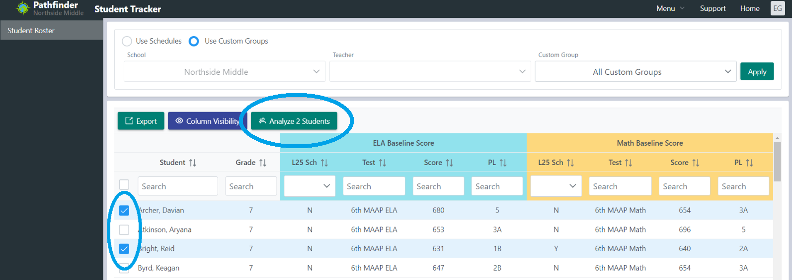Image resolution: width=792 pixels, height=280 pixels.
Task: Sort ELA Score column
Action: pyautogui.click(x=449, y=163)
